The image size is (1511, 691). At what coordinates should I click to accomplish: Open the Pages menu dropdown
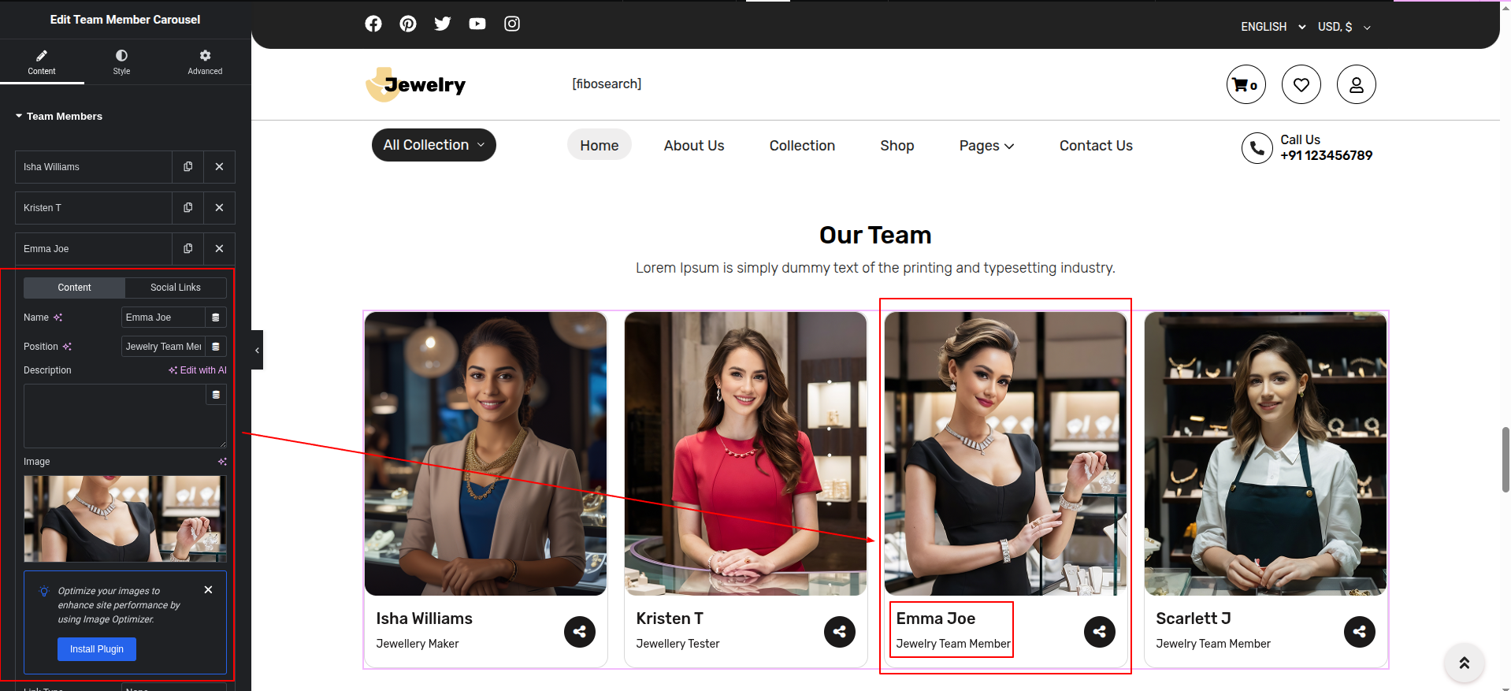tap(986, 146)
